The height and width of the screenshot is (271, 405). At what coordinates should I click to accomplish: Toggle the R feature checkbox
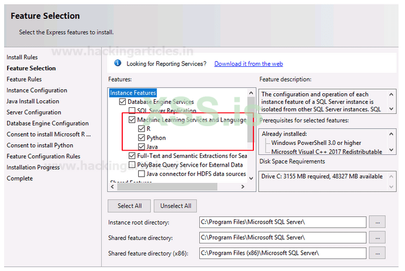(x=141, y=128)
